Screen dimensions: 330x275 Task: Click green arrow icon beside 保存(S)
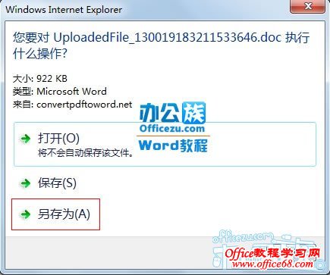click(25, 183)
